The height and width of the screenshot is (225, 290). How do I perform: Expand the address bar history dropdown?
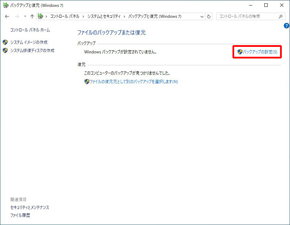click(202, 17)
